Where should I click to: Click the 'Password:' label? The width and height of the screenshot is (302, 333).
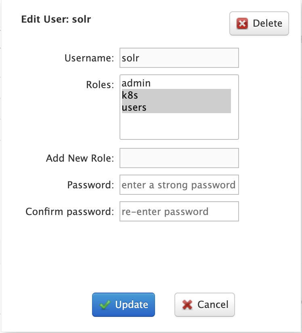click(91, 185)
